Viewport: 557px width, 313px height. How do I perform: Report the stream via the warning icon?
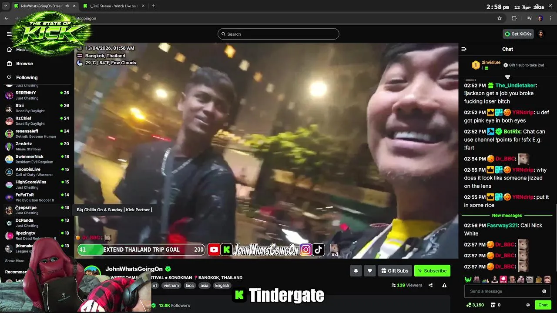[x=444, y=285]
